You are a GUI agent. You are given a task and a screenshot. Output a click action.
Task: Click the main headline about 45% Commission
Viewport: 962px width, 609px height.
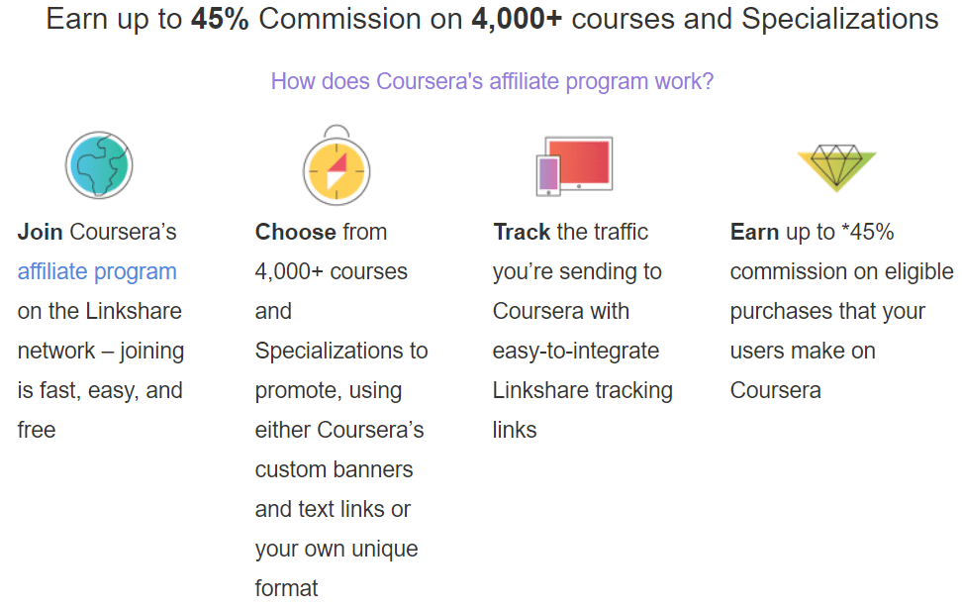492,19
